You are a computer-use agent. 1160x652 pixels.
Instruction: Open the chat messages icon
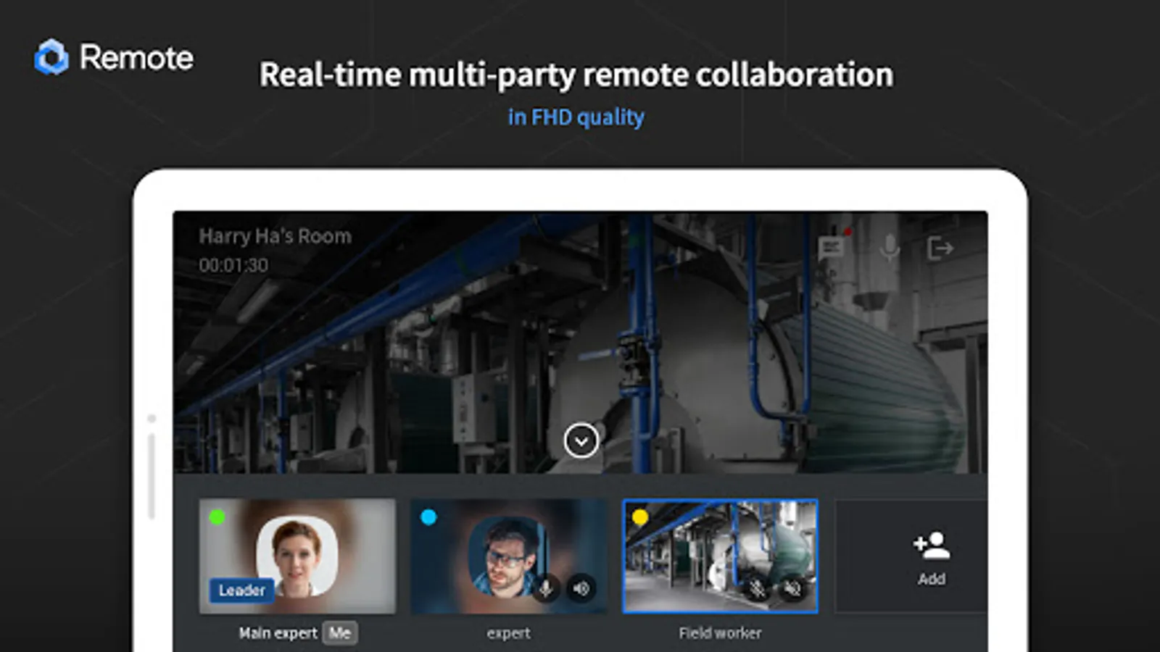[x=833, y=248]
